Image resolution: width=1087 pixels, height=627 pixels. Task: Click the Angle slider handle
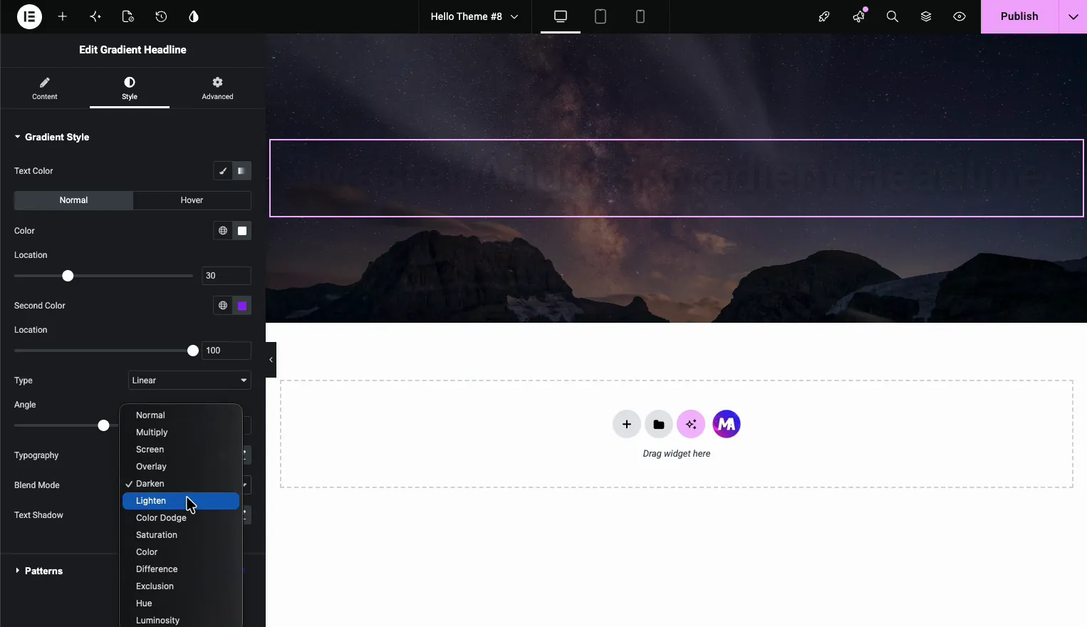click(x=103, y=425)
